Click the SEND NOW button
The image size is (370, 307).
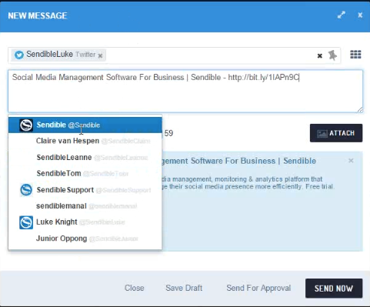[x=334, y=289]
